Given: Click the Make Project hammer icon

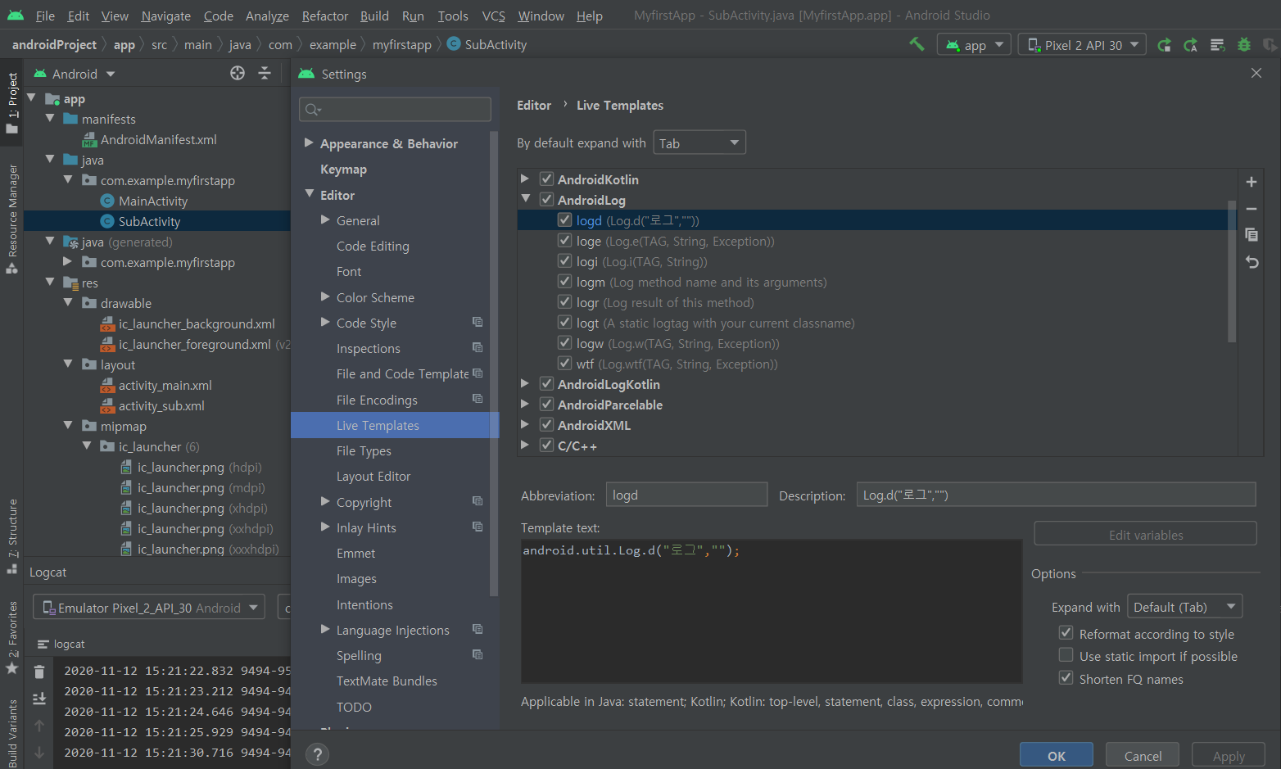Looking at the screenshot, I should coord(917,44).
